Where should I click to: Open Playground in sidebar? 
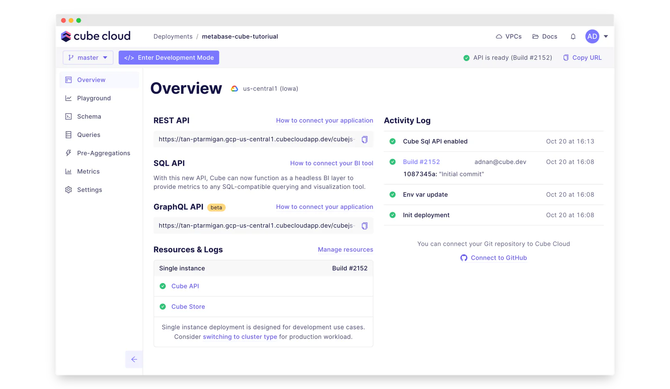pyautogui.click(x=99, y=98)
